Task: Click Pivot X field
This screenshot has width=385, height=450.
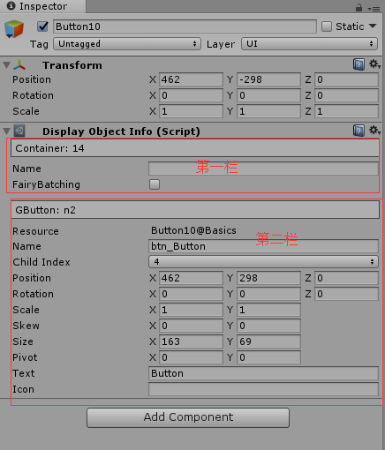Action: click(191, 357)
